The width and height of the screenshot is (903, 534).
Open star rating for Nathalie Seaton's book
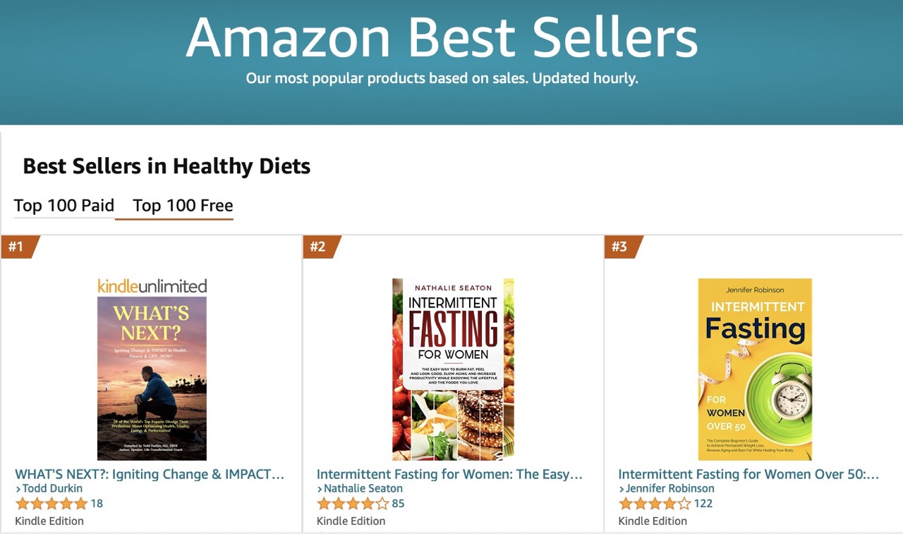353,504
